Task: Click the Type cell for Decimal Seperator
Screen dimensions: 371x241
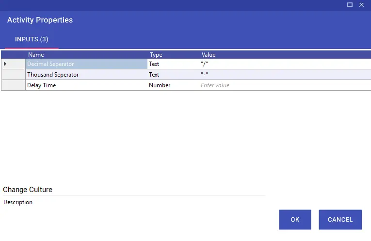Action: coord(174,64)
